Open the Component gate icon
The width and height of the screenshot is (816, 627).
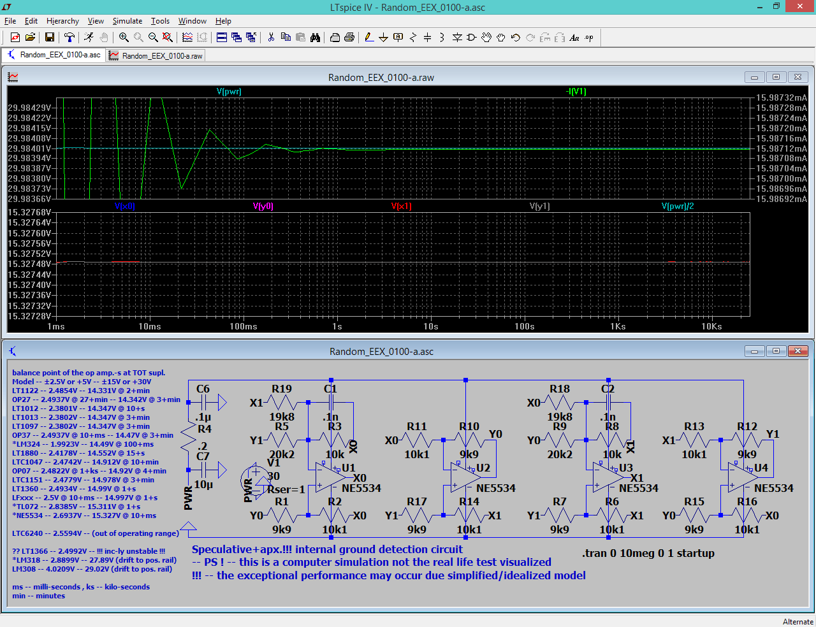(472, 38)
